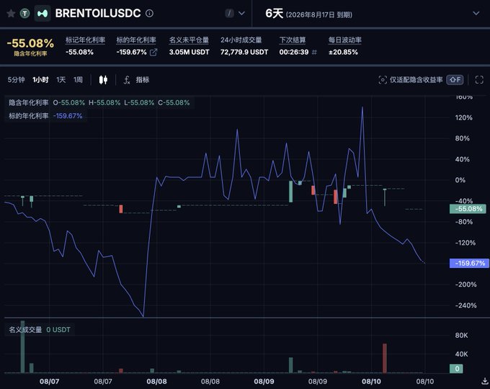Download the chart image
The image size is (490, 389).
coord(485,381)
